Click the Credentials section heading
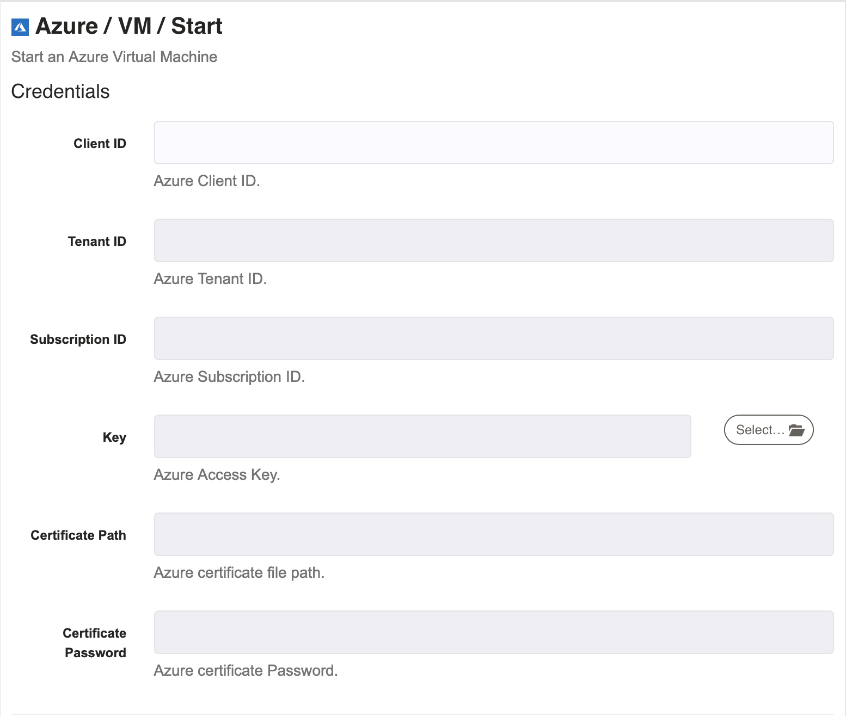 [x=60, y=91]
